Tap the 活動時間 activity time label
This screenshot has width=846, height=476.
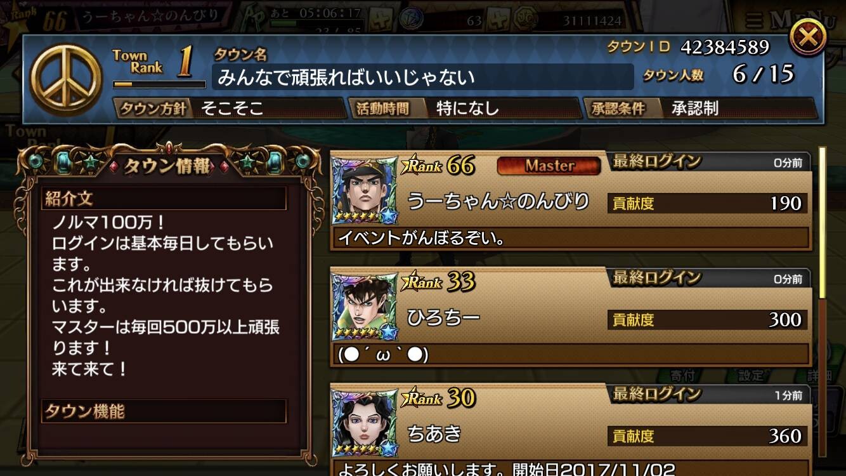pos(382,109)
